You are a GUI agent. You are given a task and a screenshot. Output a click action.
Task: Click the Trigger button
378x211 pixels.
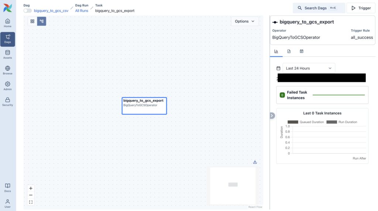pos(361,8)
